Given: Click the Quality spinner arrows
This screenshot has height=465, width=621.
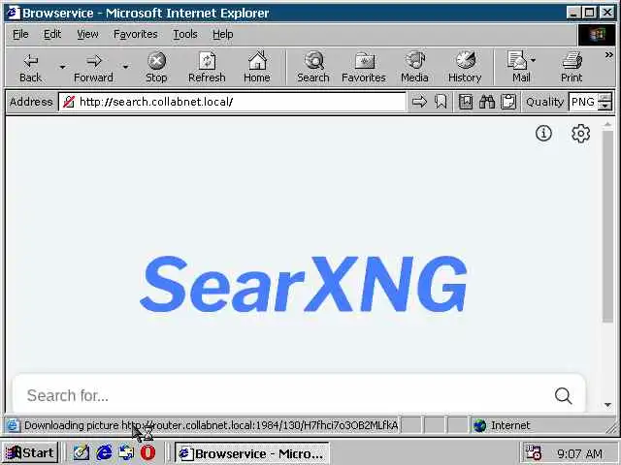Looking at the screenshot, I should (605, 102).
